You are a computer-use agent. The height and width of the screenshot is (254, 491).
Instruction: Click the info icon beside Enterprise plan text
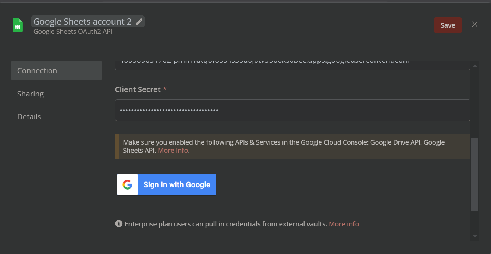coord(119,223)
